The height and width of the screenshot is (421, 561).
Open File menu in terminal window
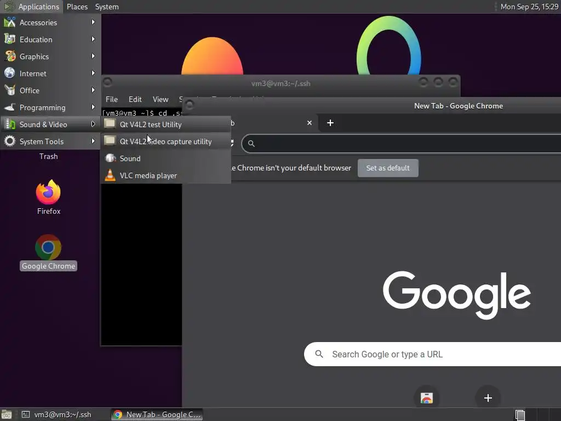coord(112,99)
